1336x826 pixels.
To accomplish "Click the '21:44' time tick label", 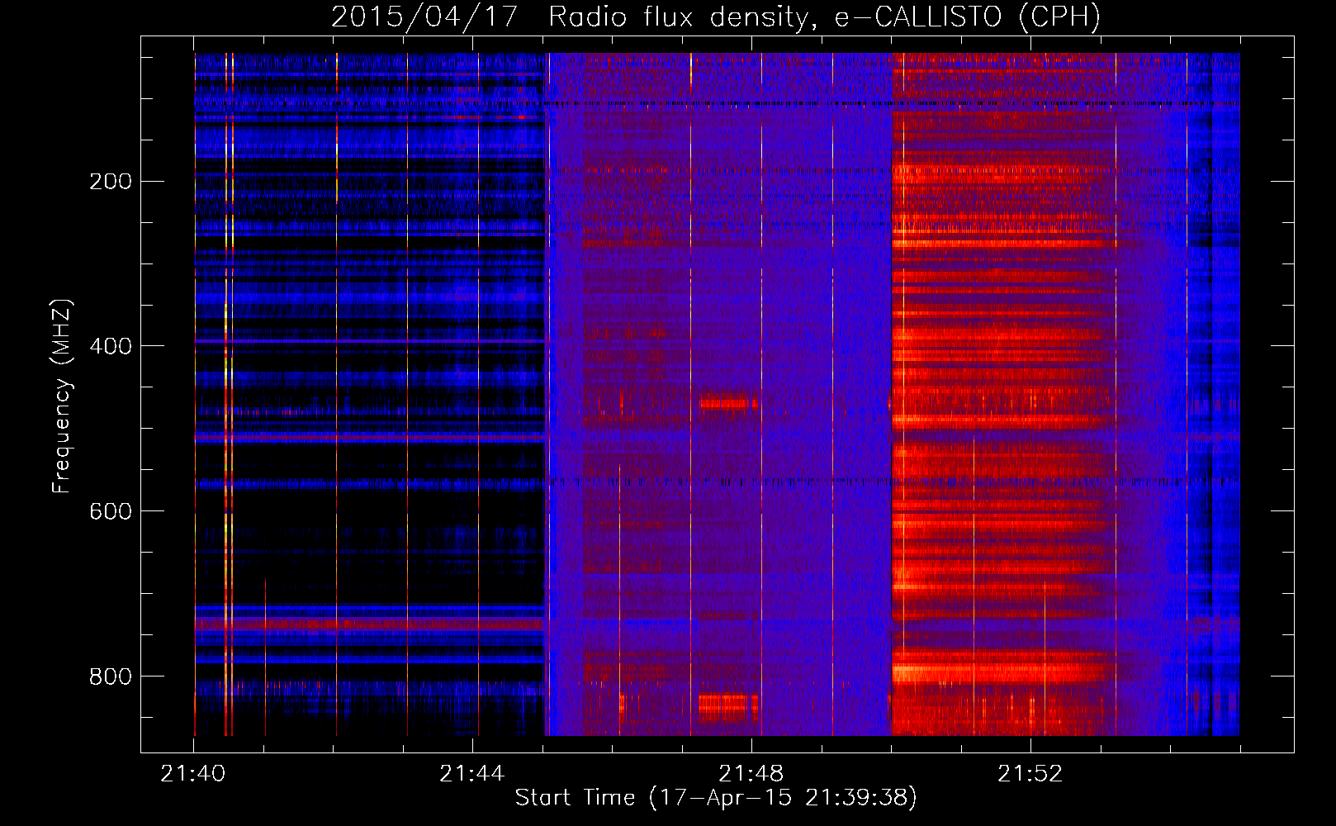I will [472, 774].
